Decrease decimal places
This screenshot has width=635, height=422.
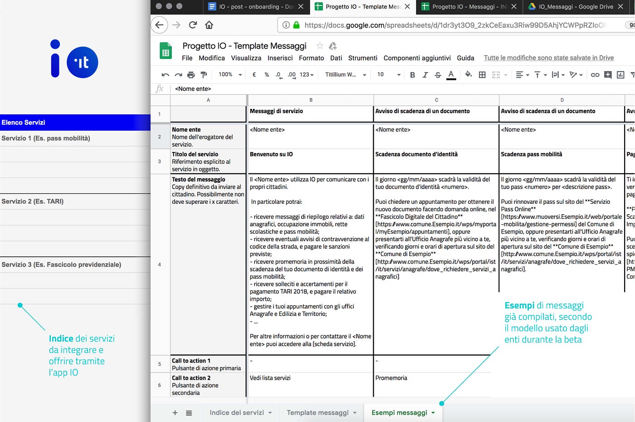(278, 75)
